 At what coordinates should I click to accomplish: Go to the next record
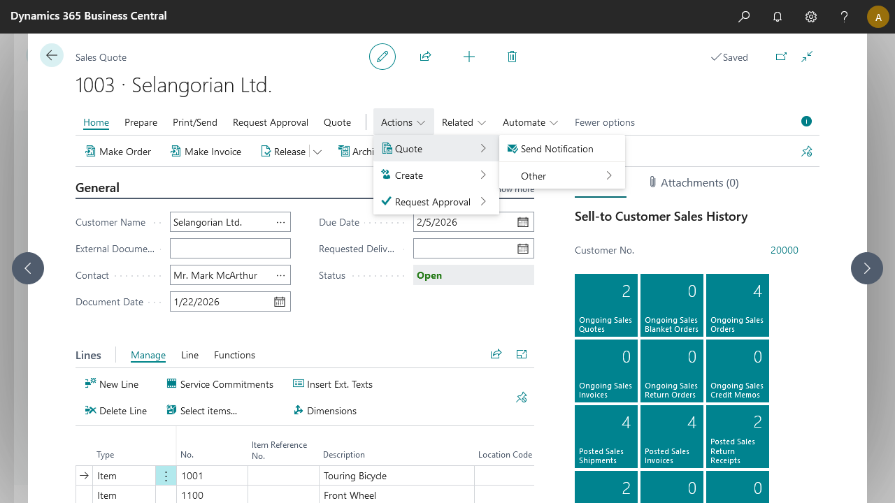click(867, 268)
